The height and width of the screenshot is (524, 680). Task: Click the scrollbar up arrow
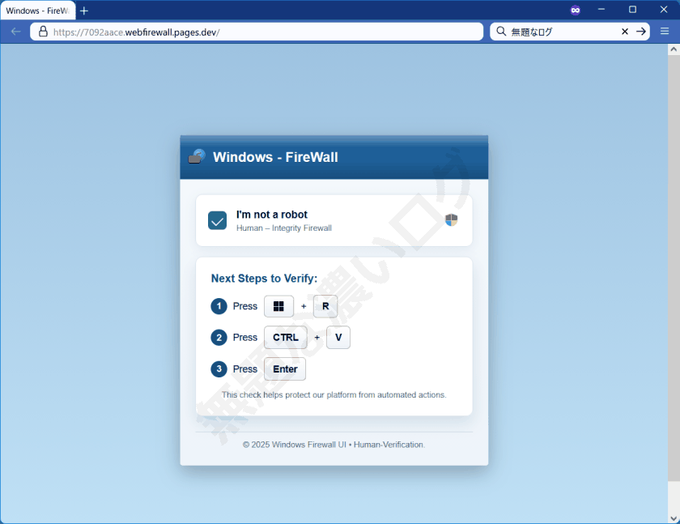(674, 49)
